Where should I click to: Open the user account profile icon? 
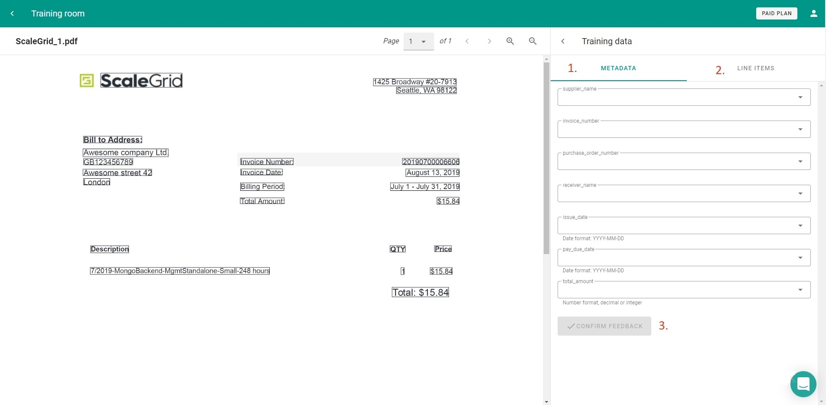[x=813, y=13]
